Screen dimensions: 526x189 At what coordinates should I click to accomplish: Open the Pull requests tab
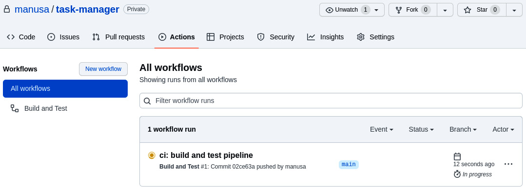coord(118,37)
